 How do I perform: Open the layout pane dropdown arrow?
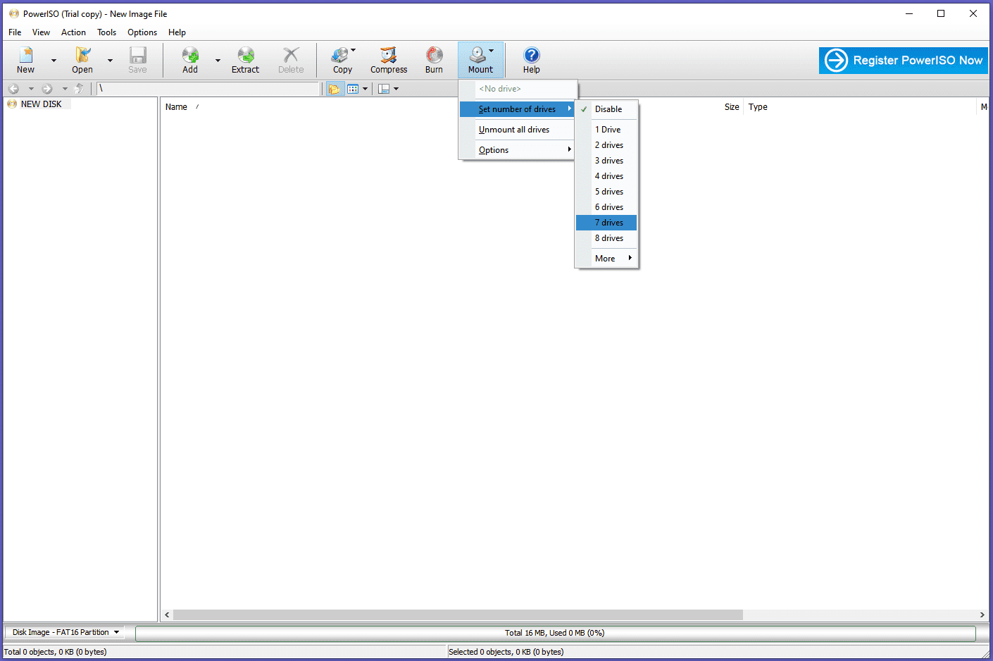(x=396, y=89)
